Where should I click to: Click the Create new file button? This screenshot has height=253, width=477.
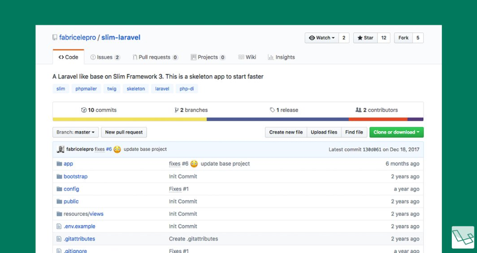point(286,132)
